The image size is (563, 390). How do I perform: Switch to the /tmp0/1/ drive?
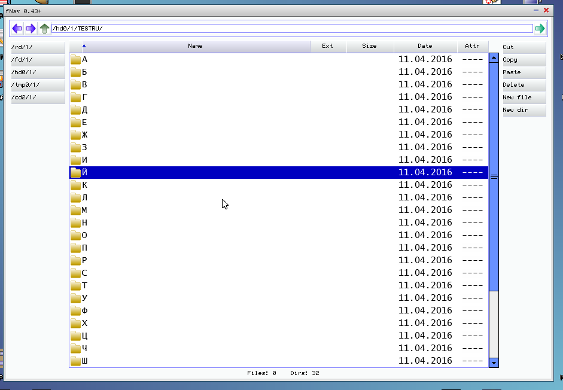(x=38, y=85)
